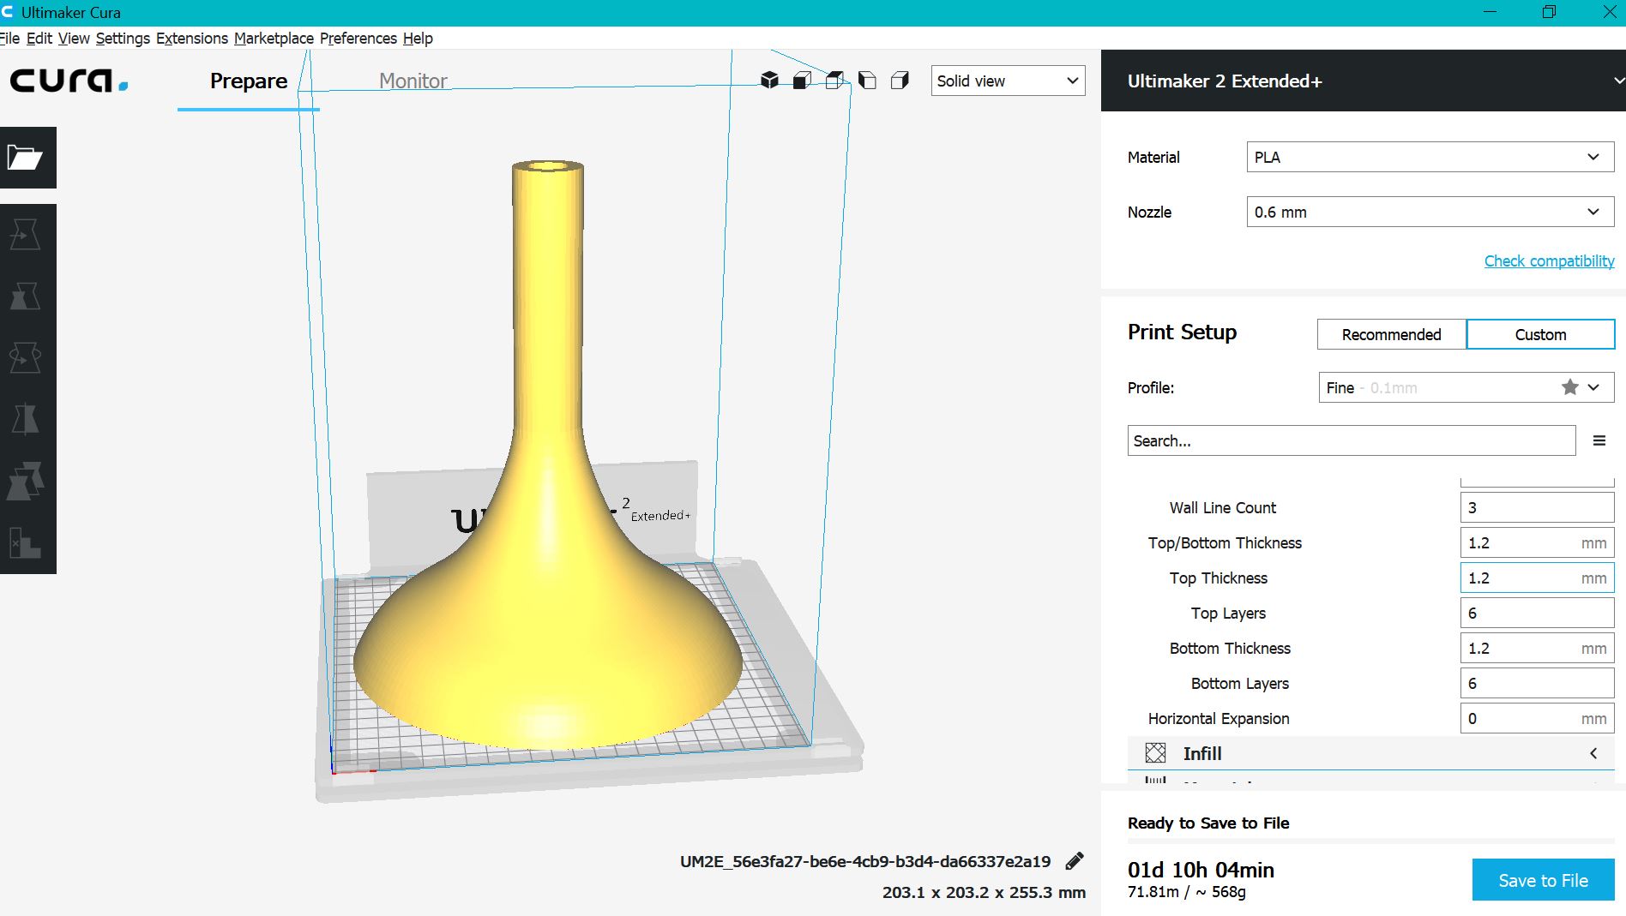
Task: Click the print time 01d 10h 04min
Action: 1201,870
